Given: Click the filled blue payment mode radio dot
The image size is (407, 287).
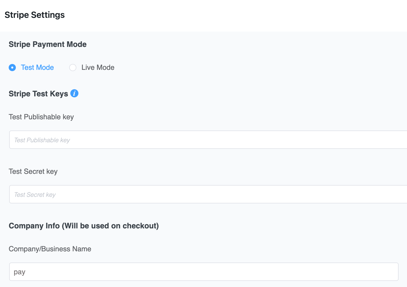Looking at the screenshot, I should pos(12,68).
